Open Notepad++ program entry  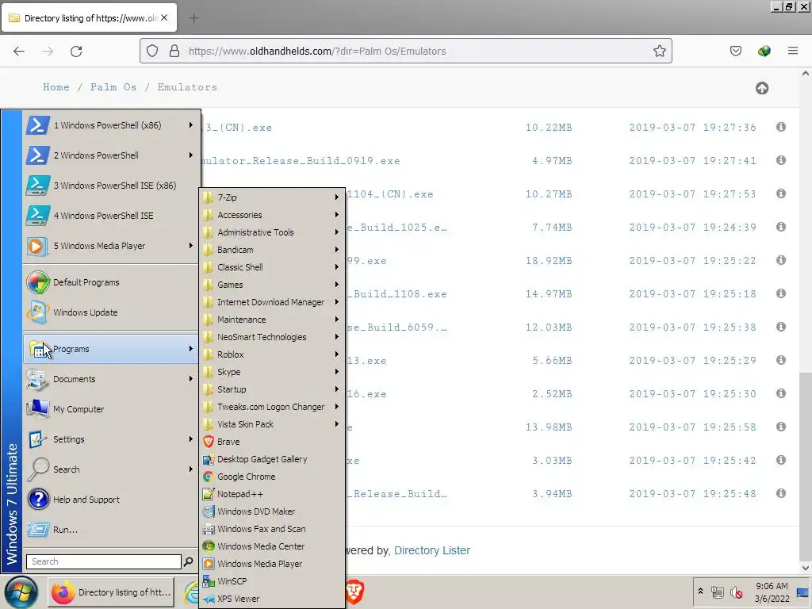(x=272, y=494)
